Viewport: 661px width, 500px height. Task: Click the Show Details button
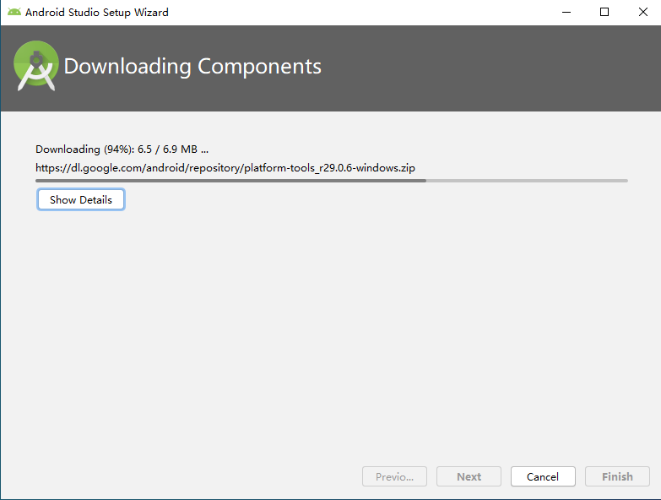(x=80, y=199)
